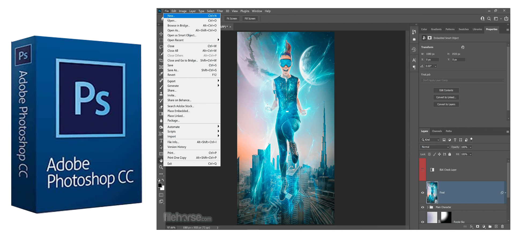Select the Zoom tool in toolbar
The width and height of the screenshot is (520, 236).
(x=161, y=167)
